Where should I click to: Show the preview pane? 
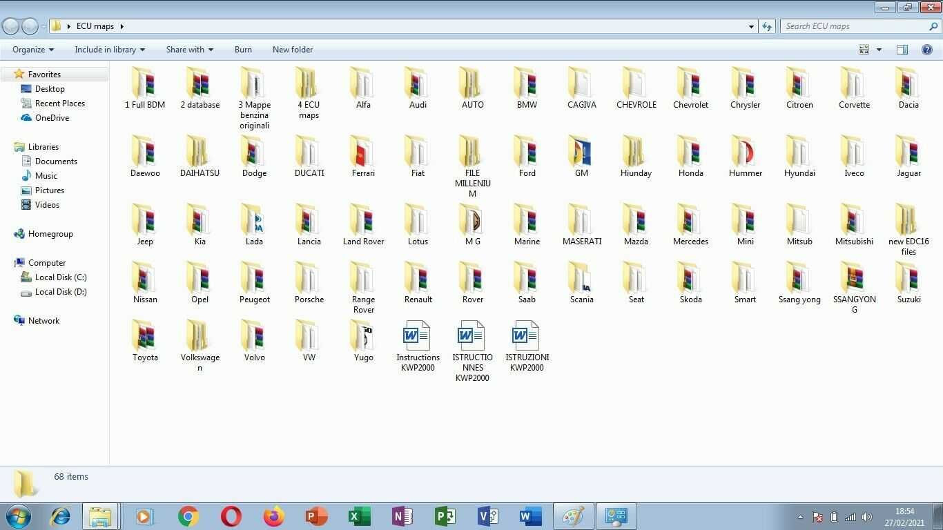(902, 50)
